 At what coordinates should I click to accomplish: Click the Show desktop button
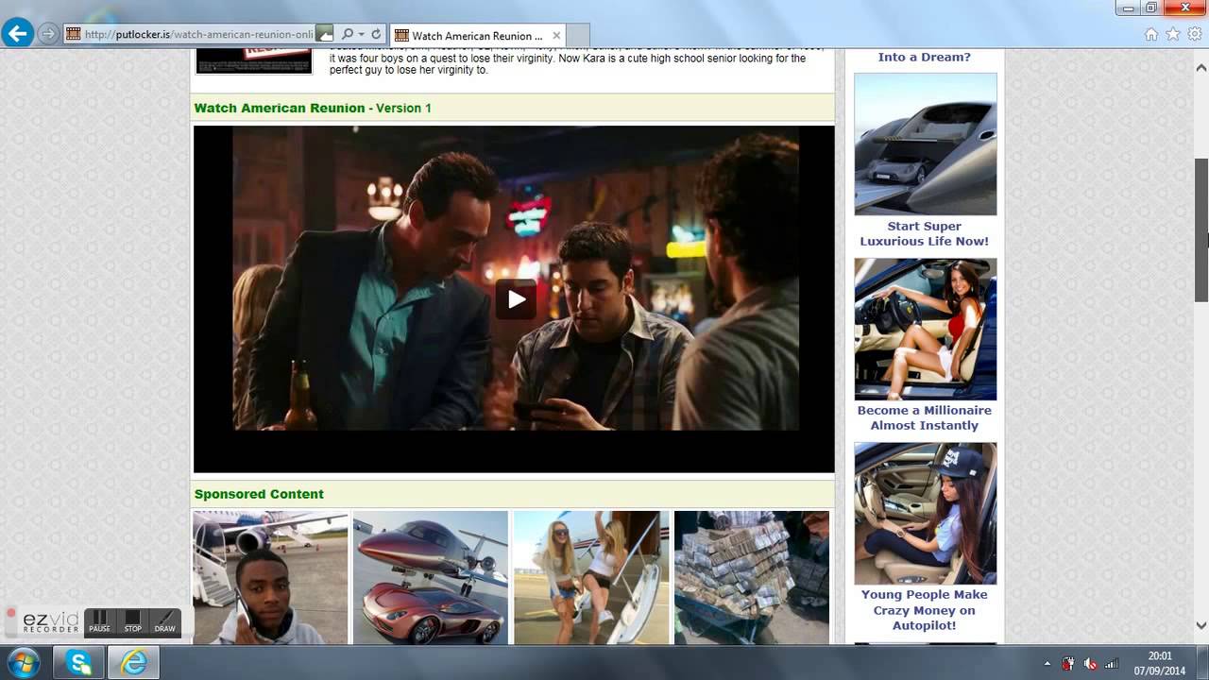[x=1202, y=663]
